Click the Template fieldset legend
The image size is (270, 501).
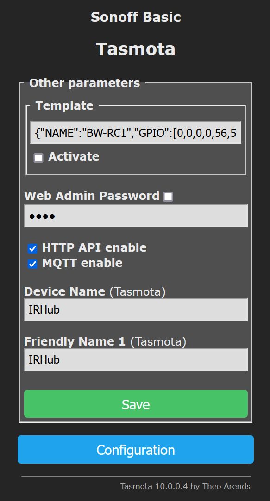[64, 105]
